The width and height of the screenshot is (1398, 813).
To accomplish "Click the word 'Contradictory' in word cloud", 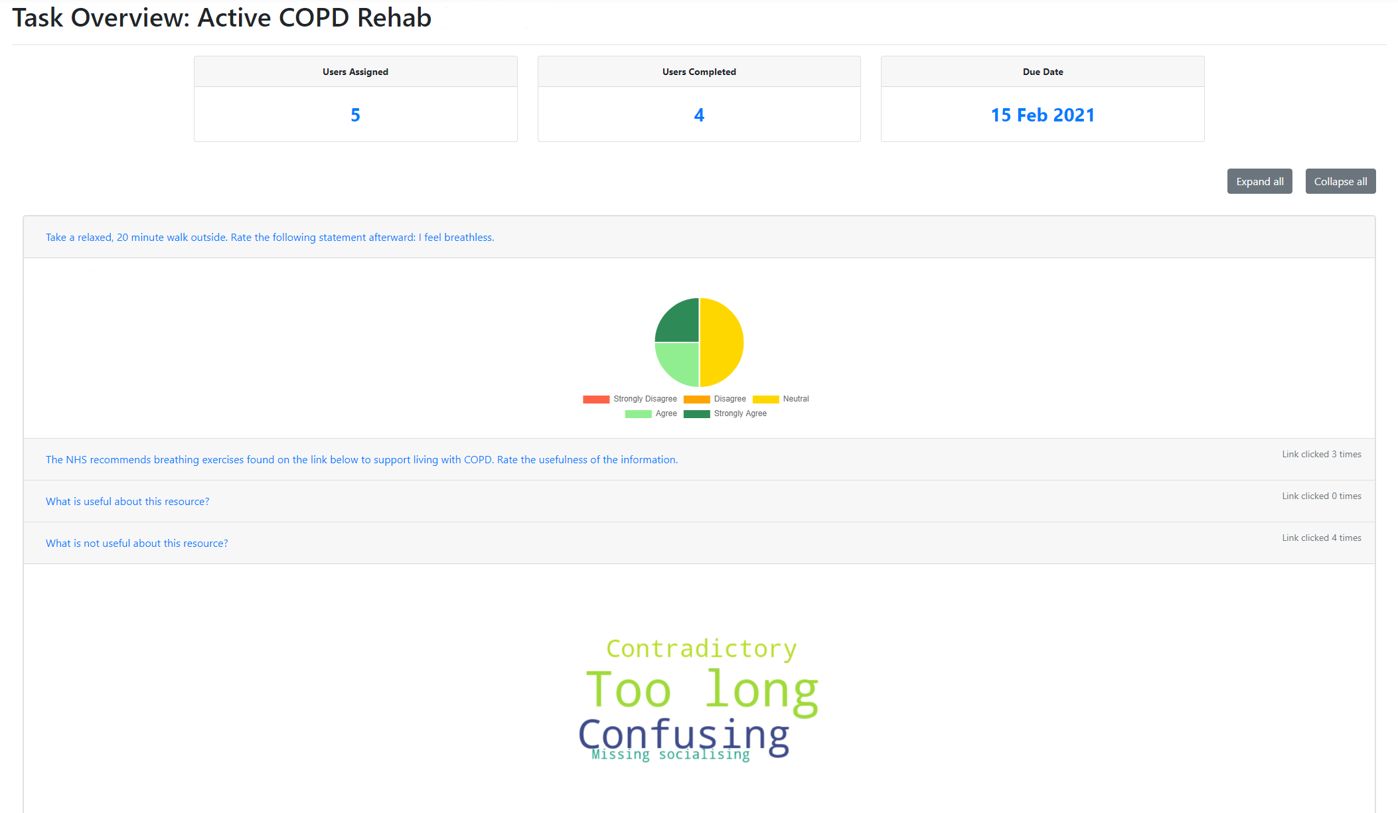I will click(x=702, y=648).
